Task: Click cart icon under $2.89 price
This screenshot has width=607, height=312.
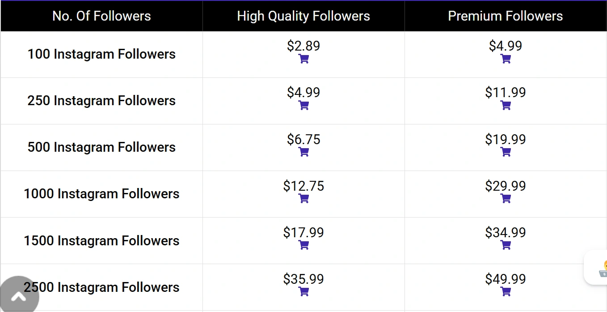Action: tap(303, 59)
